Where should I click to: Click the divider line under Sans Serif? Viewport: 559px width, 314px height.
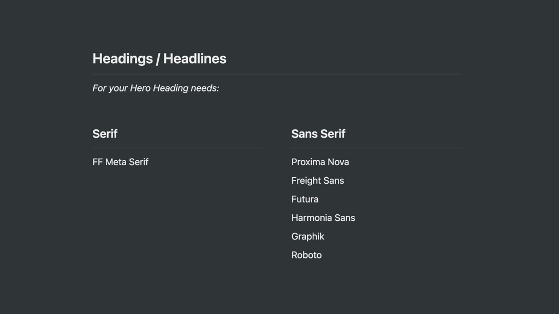377,148
